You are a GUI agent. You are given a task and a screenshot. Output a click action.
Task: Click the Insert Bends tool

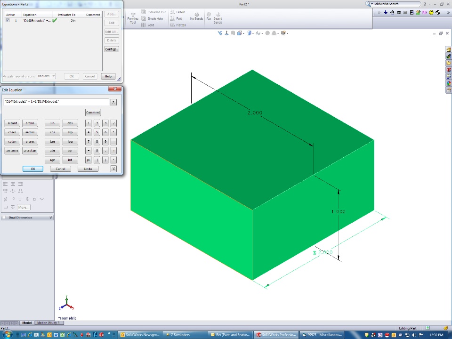pos(218,18)
